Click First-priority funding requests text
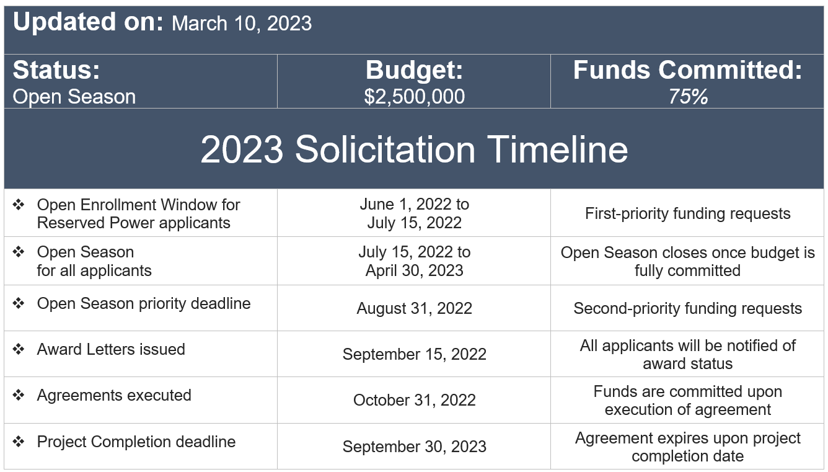Screen dimensions: 828x472 (x=687, y=214)
